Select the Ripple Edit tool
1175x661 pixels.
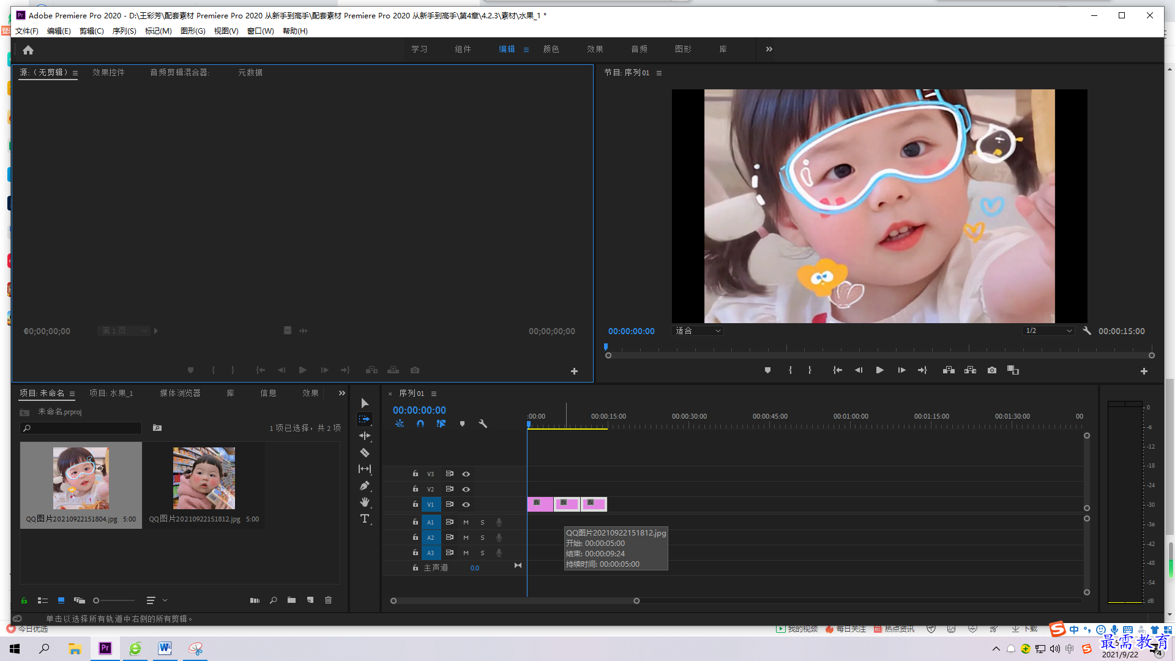365,436
